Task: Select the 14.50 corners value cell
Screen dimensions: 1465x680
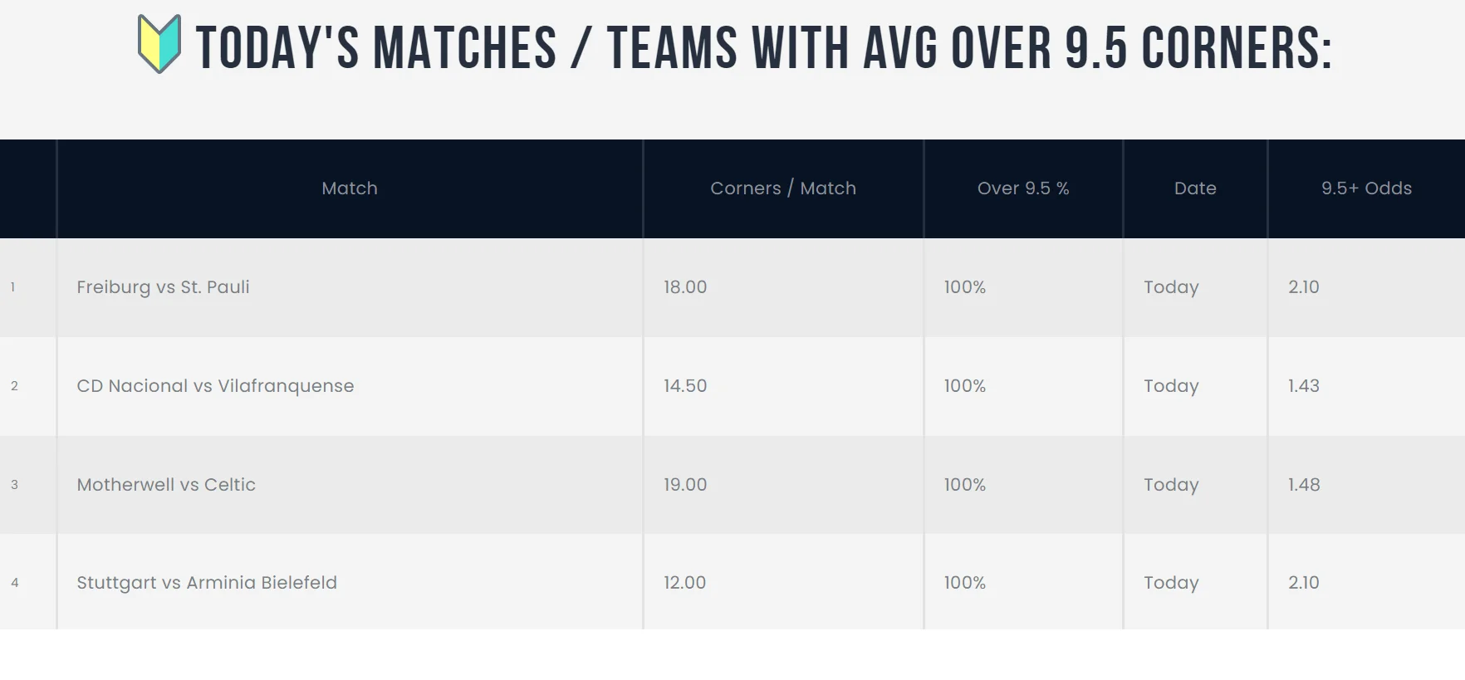Action: point(685,386)
